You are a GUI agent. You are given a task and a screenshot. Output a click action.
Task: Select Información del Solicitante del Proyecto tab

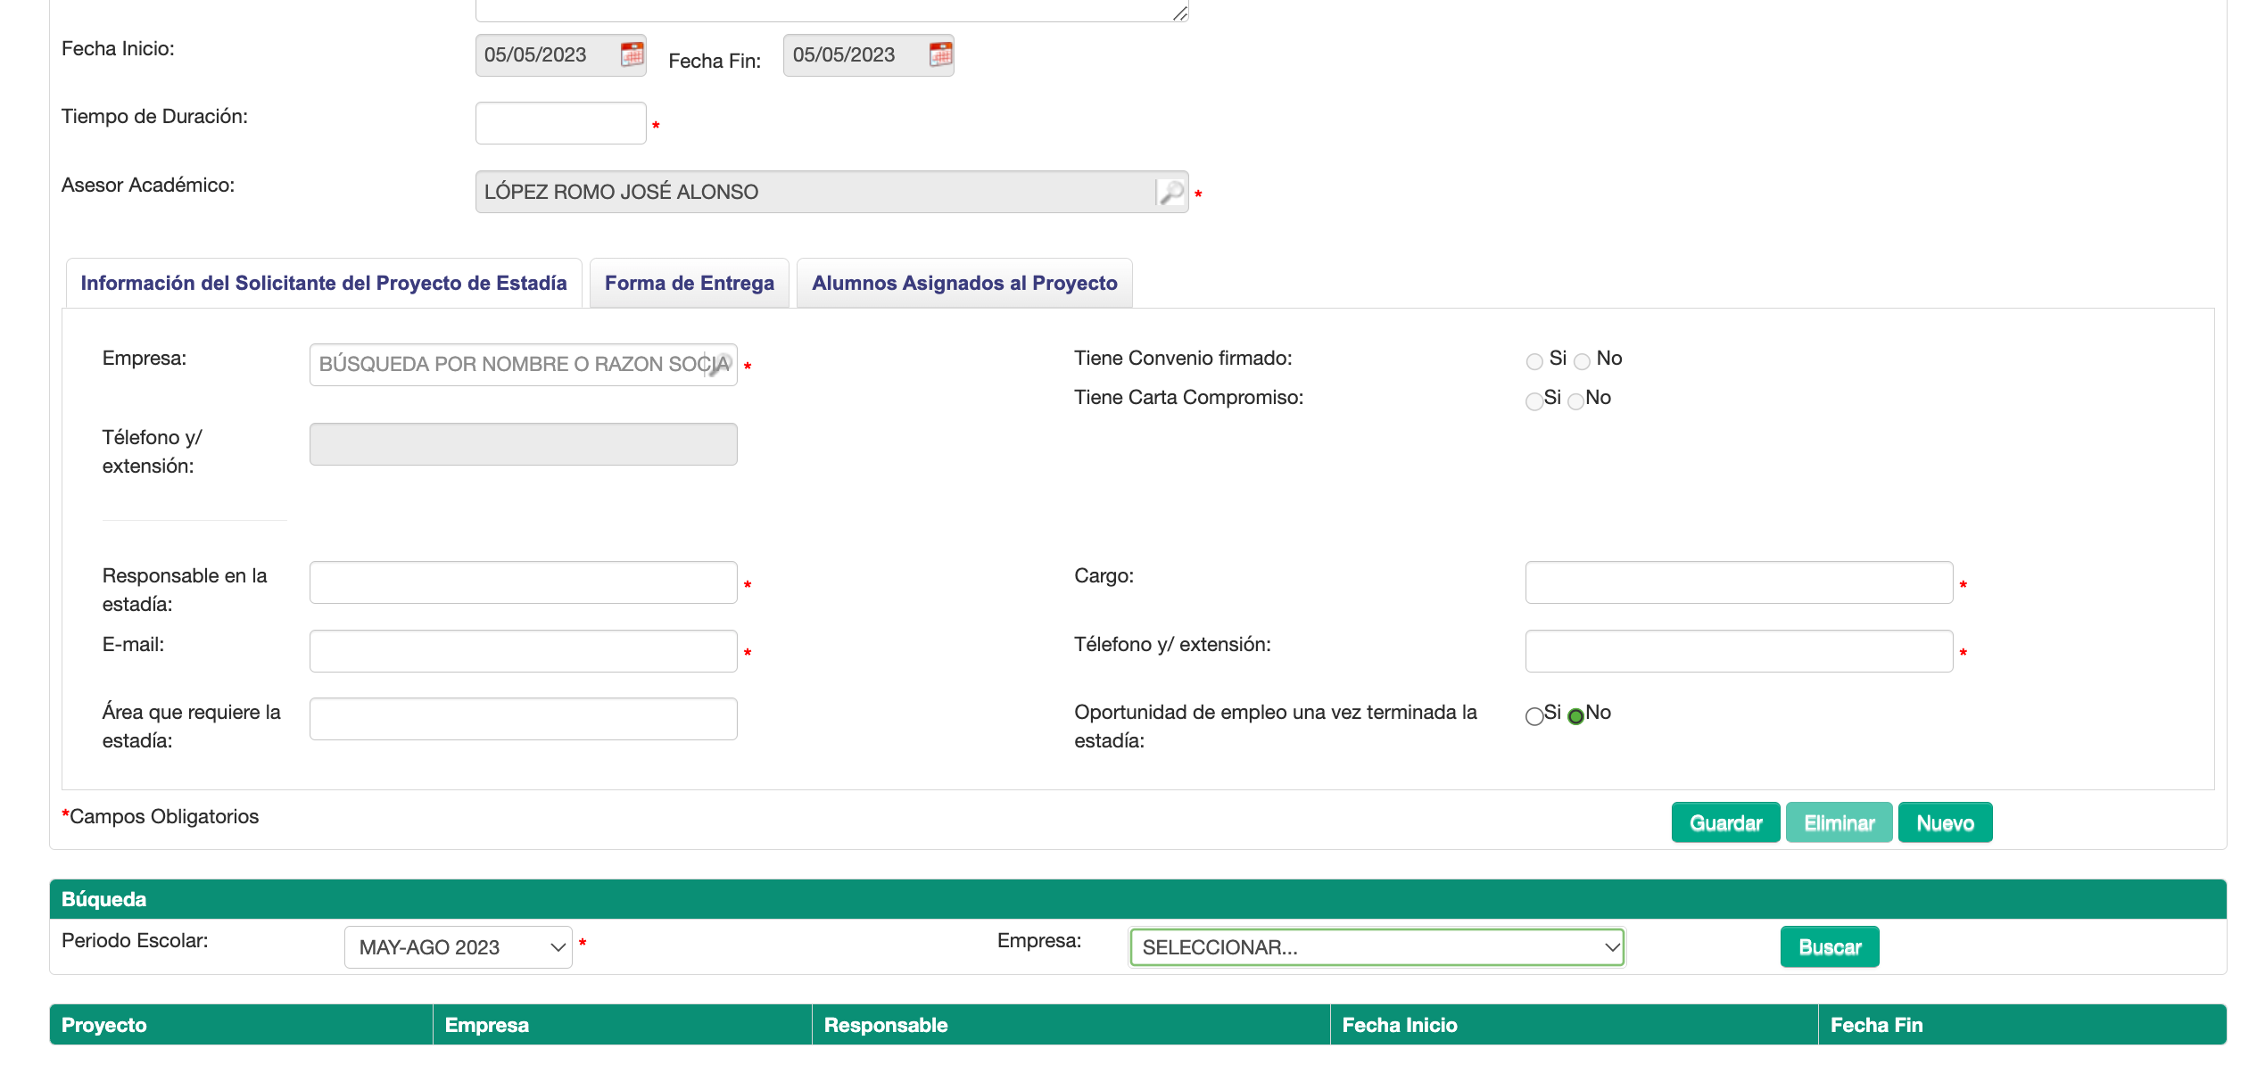point(323,283)
